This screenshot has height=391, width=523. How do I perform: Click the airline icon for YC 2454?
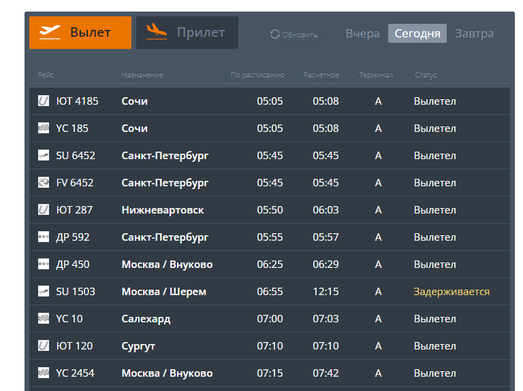click(x=44, y=373)
